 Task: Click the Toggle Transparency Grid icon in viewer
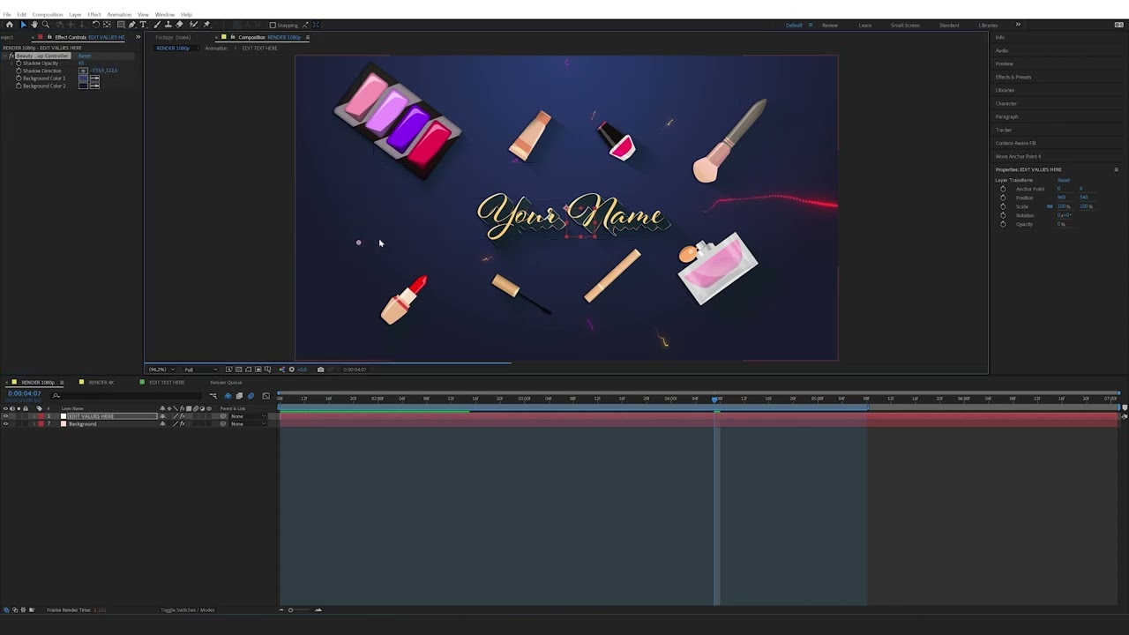238,370
